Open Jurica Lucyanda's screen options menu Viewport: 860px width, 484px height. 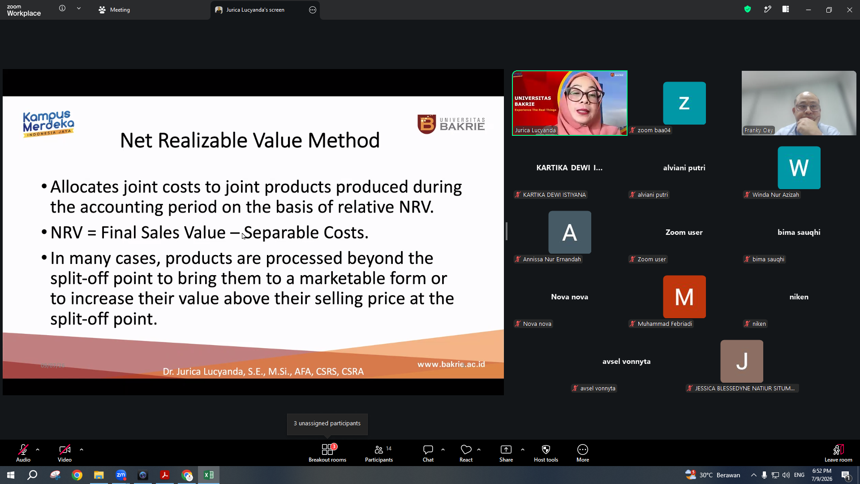pos(313,10)
